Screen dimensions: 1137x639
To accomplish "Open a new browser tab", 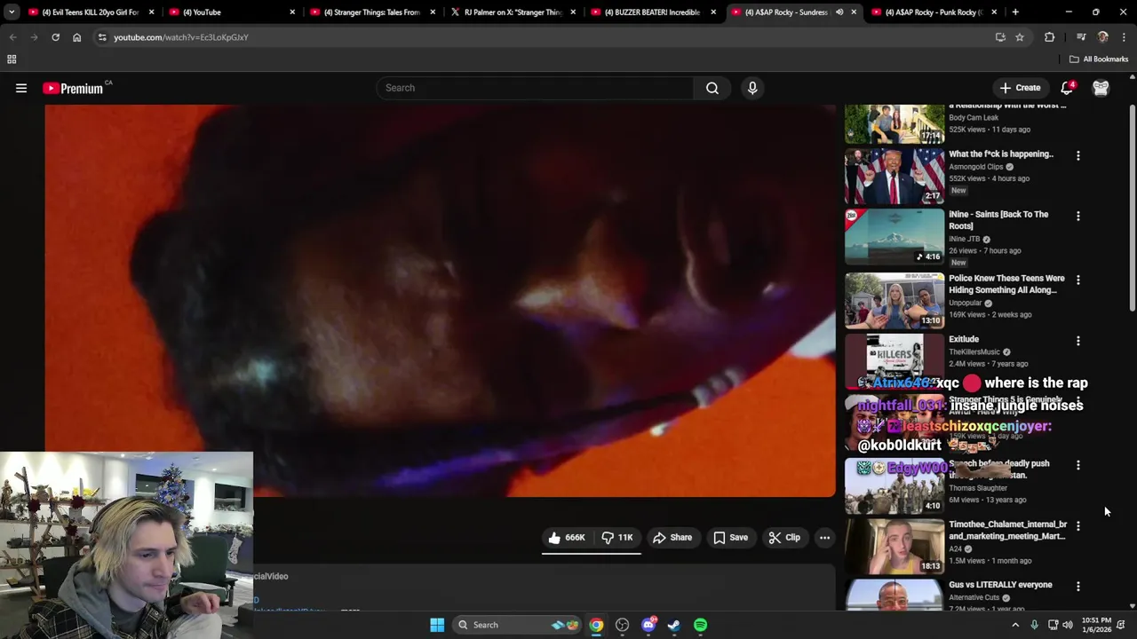I will coord(1015,12).
